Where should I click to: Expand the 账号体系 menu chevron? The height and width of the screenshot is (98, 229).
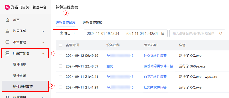[x=43, y=31]
